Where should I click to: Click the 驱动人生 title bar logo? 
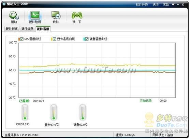4,4
